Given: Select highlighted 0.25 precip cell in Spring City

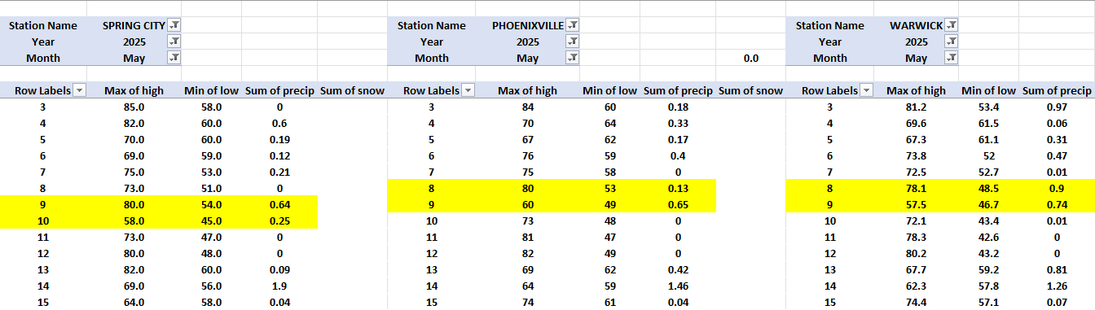Looking at the screenshot, I should tap(280, 220).
